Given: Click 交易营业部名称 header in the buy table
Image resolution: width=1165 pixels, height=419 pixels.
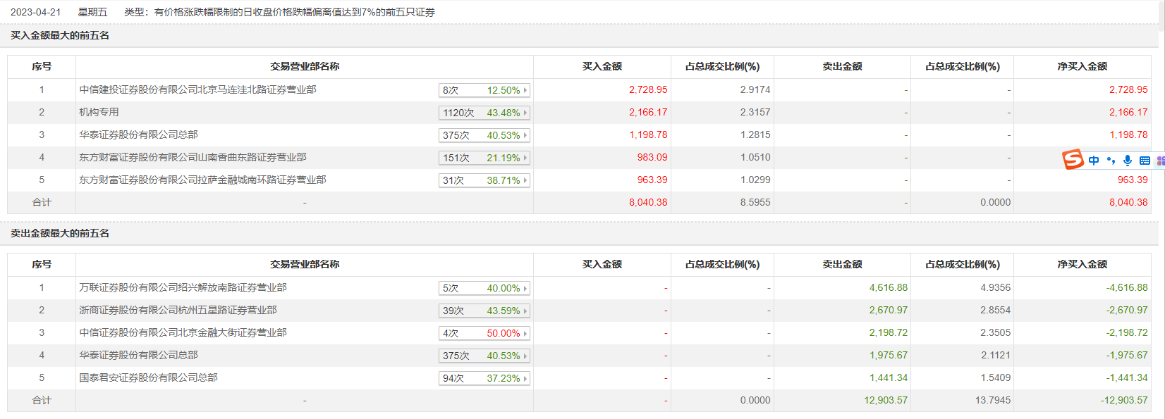Looking at the screenshot, I should coord(305,66).
